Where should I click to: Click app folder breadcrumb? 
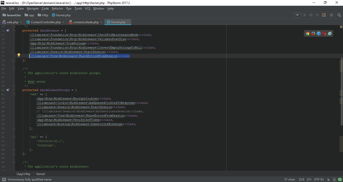tap(29, 15)
